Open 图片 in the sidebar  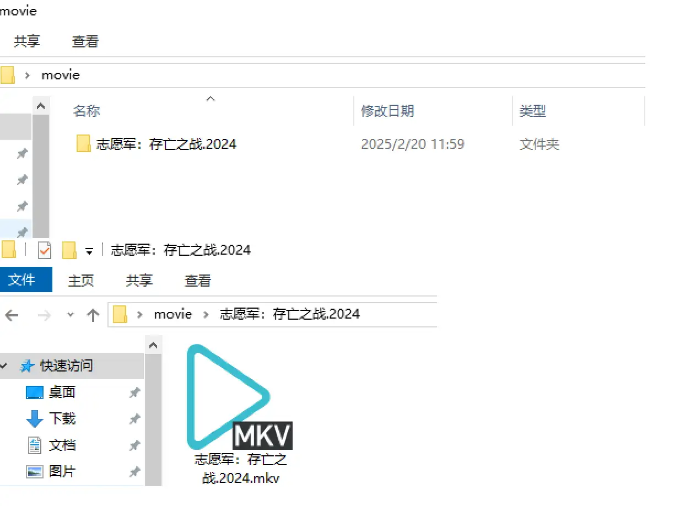click(63, 471)
